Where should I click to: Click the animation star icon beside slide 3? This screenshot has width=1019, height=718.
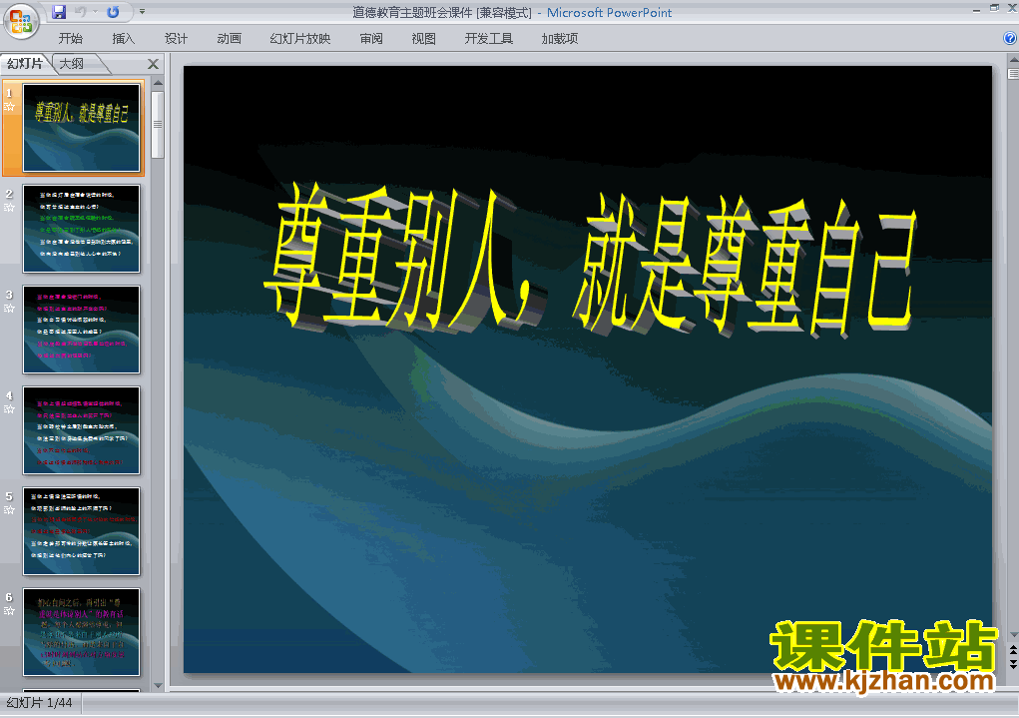pyautogui.click(x=9, y=309)
